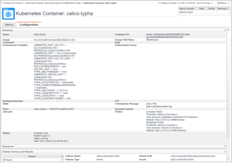Click the Image Pull Policy value IfNotPresent
The width and height of the screenshot is (233, 163).
(x=152, y=40)
